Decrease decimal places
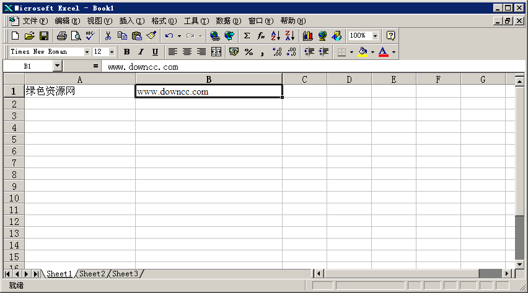This screenshot has height=293, width=528. pyautogui.click(x=291, y=52)
